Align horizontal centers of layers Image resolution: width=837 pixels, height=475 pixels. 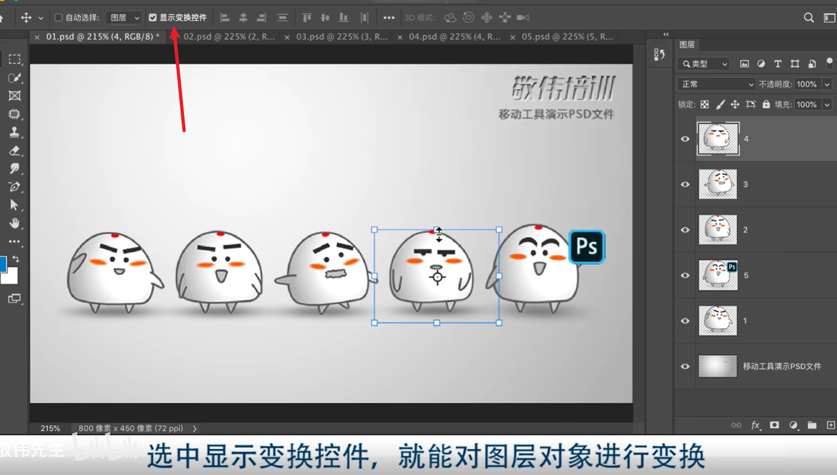(x=243, y=17)
